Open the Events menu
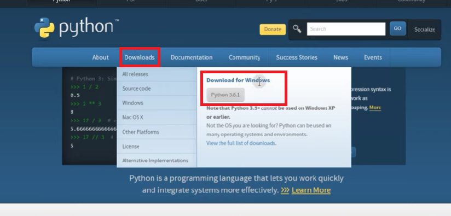This screenshot has width=451, height=216. point(373,57)
